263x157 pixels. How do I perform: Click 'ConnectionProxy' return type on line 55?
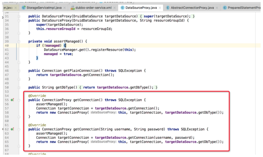pyautogui.click(x=57, y=100)
